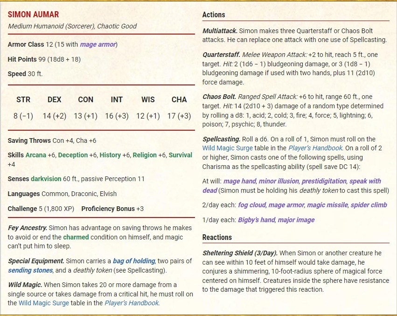Screen dimensions: 397x316
Task: Click the Hit Points value '99 (18d8 + 18)'
Action: point(60,60)
